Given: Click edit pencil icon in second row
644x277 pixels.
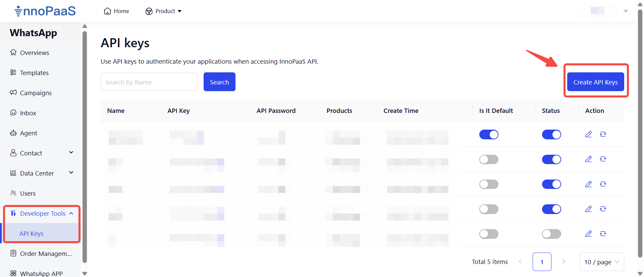Looking at the screenshot, I should [x=588, y=159].
